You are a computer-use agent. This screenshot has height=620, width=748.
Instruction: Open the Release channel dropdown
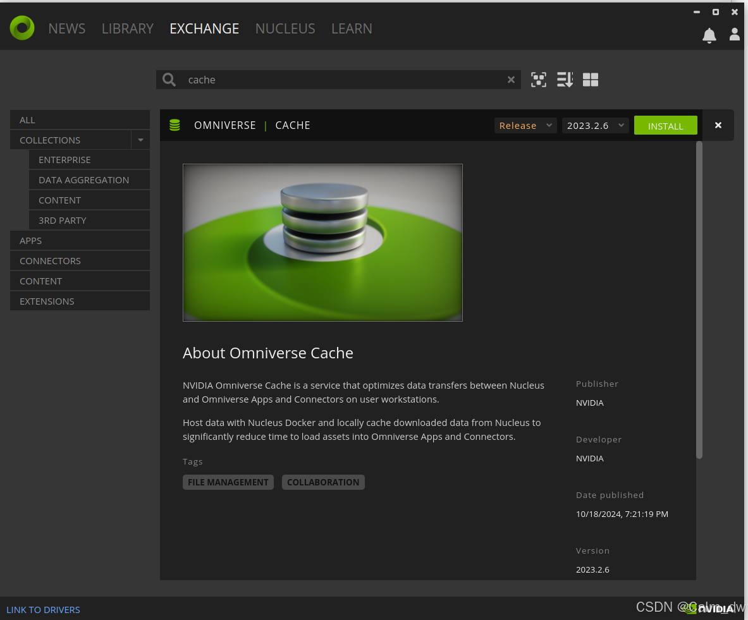click(525, 126)
